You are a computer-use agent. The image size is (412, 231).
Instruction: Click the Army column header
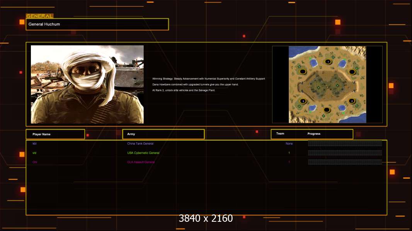click(x=163, y=134)
